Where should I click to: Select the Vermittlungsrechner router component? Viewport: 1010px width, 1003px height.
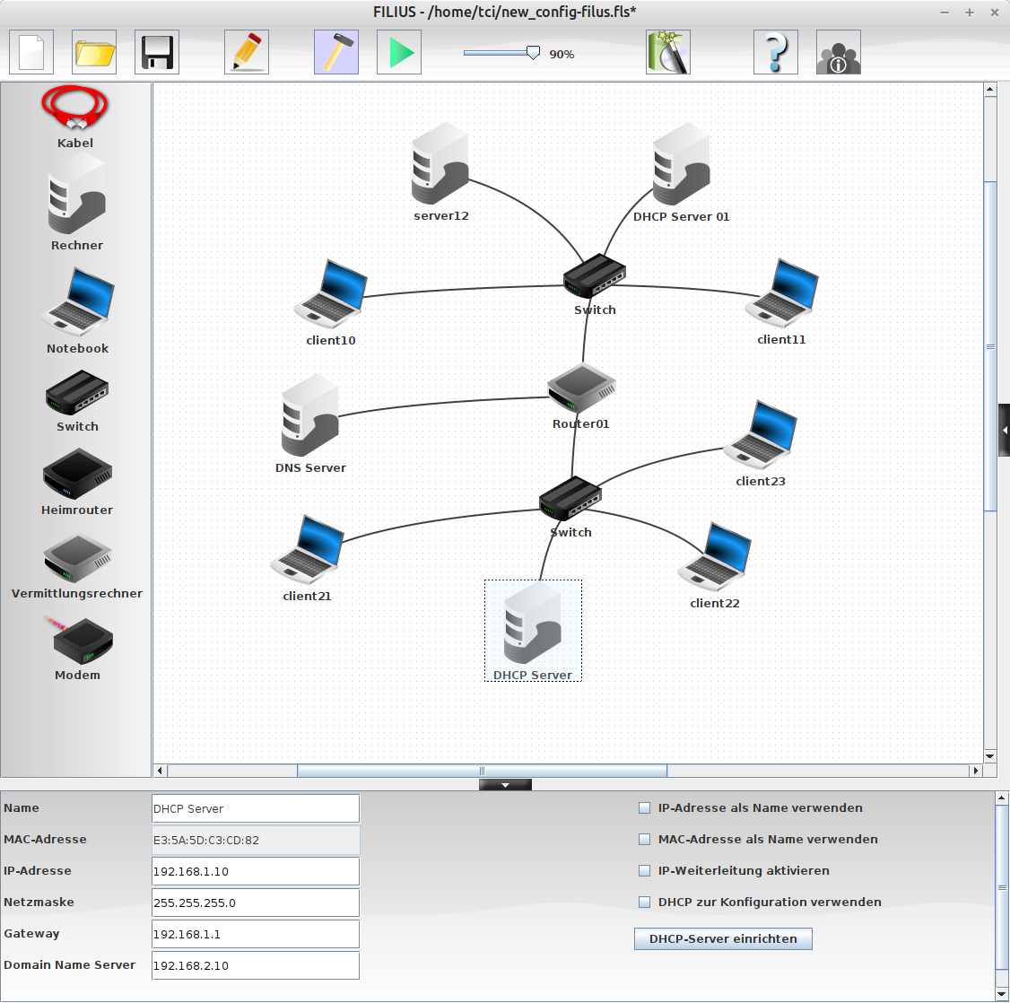[x=77, y=559]
